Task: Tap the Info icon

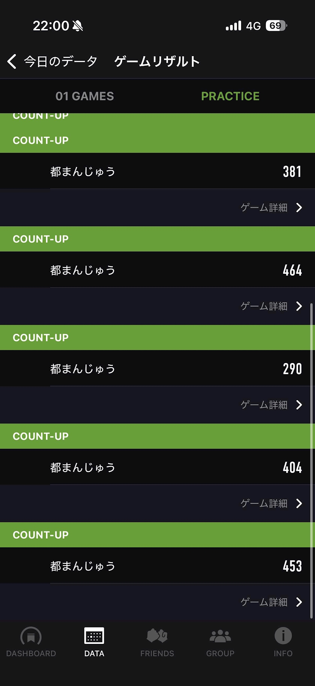Action: coord(283,636)
